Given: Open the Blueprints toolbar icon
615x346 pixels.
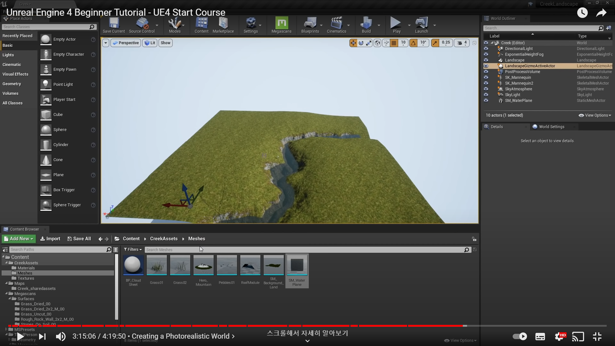Looking at the screenshot, I should [310, 24].
